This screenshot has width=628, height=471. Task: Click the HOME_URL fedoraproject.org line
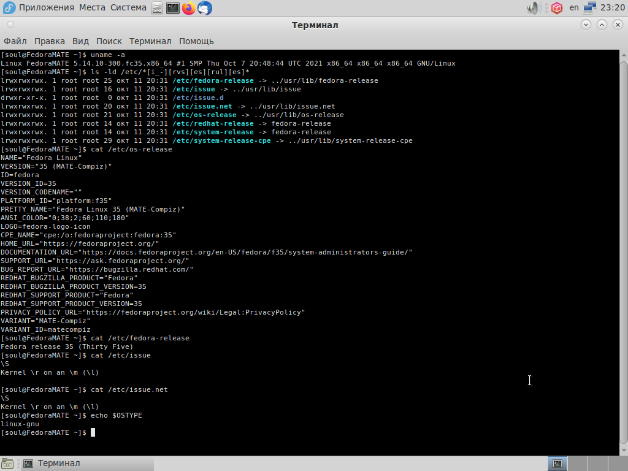(x=80, y=243)
